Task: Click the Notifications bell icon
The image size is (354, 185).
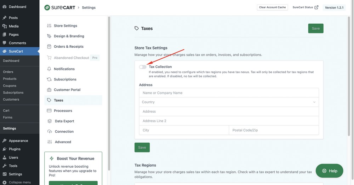Action: coord(49,69)
